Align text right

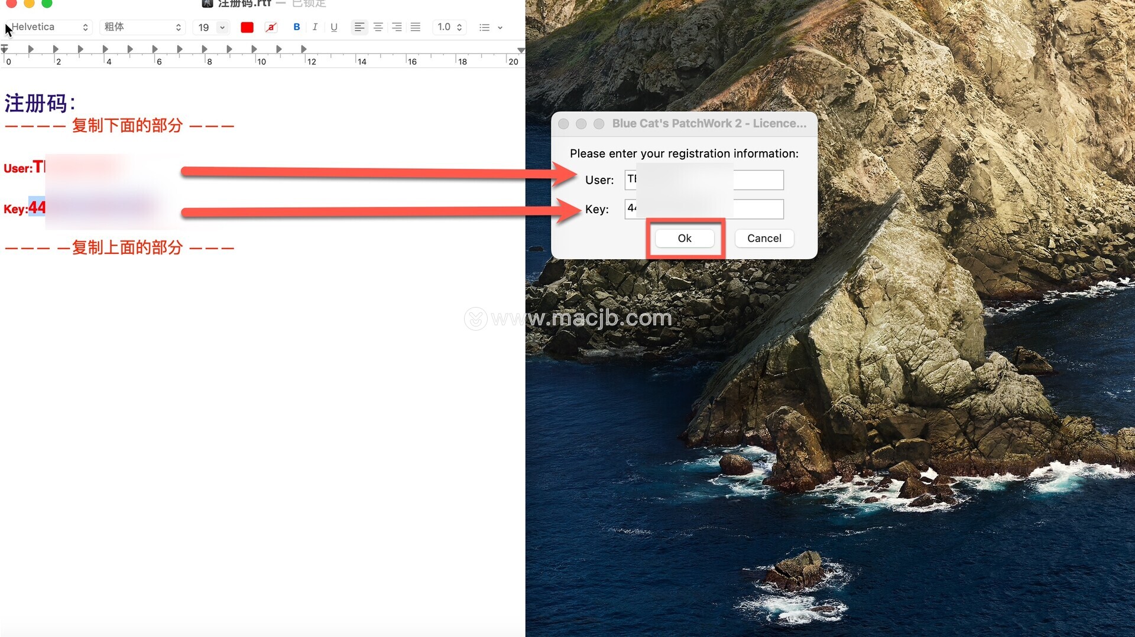click(x=397, y=27)
